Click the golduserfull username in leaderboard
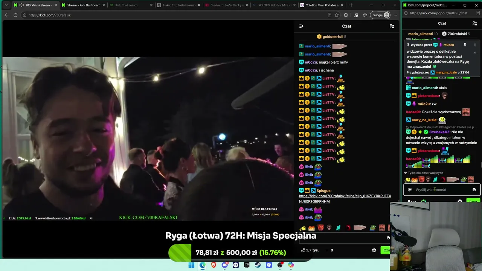The height and width of the screenshot is (271, 482). click(x=333, y=37)
